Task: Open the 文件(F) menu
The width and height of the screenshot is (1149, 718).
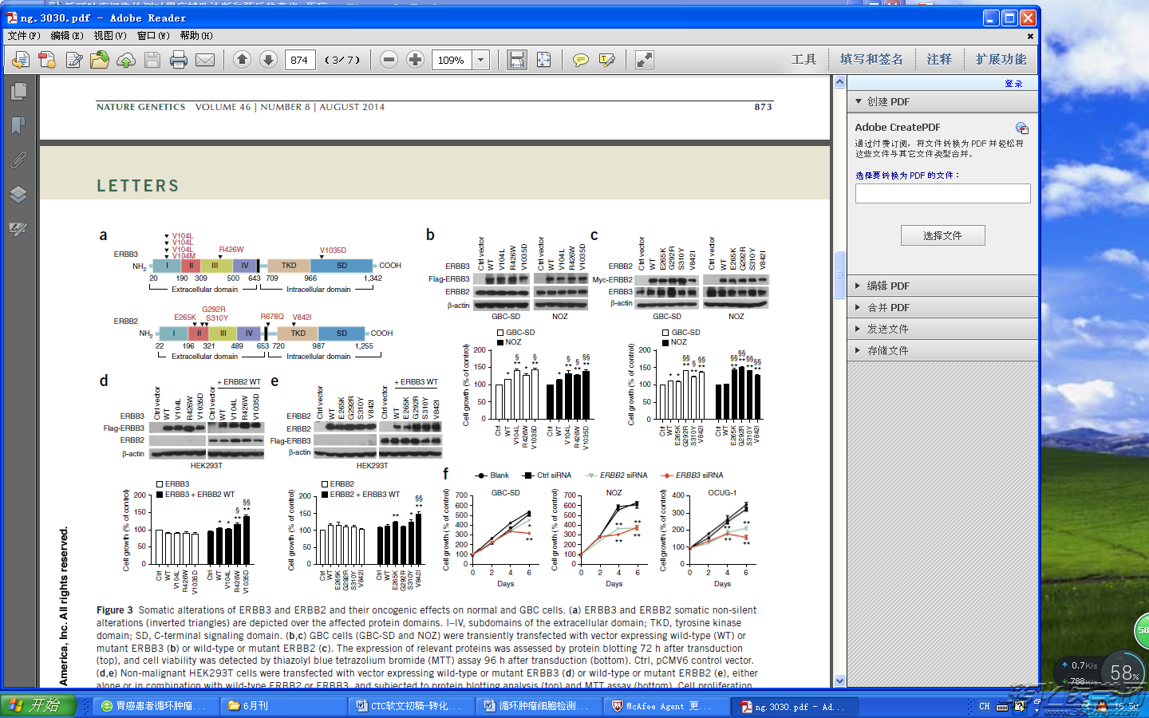Action: coord(24,36)
